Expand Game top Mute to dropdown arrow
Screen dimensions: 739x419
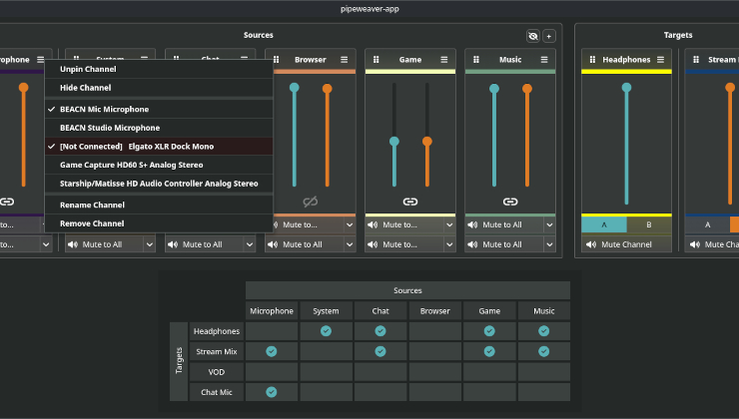click(x=449, y=225)
